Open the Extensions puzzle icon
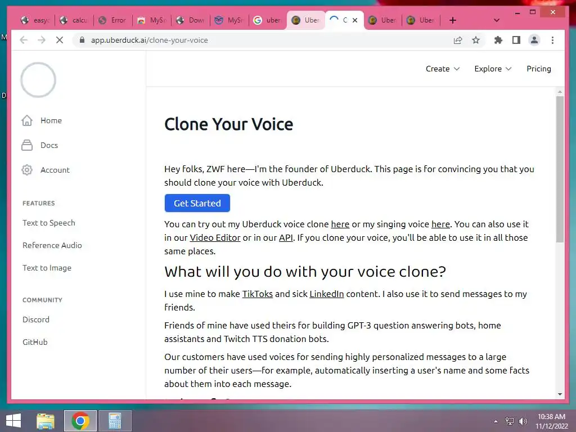Image resolution: width=576 pixels, height=432 pixels. tap(498, 40)
